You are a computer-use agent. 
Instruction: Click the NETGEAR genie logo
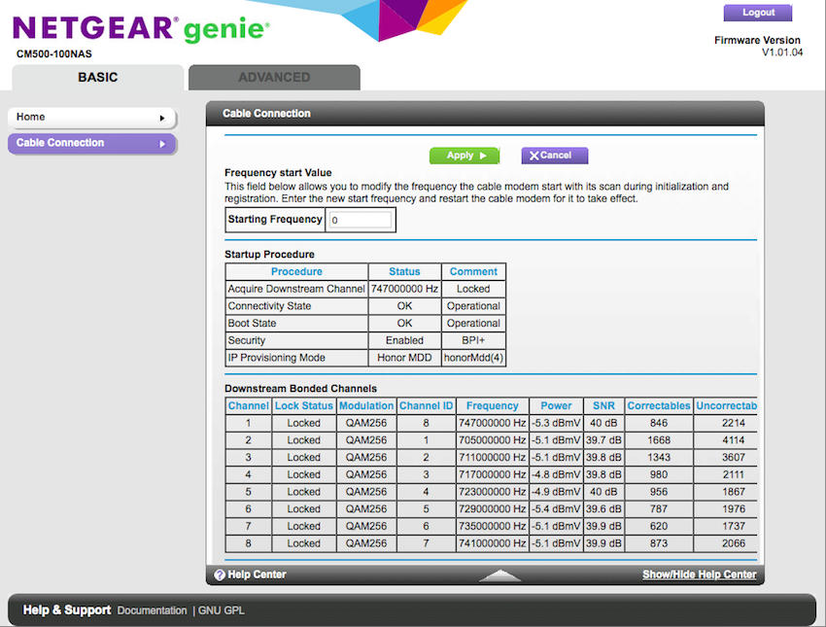[x=141, y=29]
